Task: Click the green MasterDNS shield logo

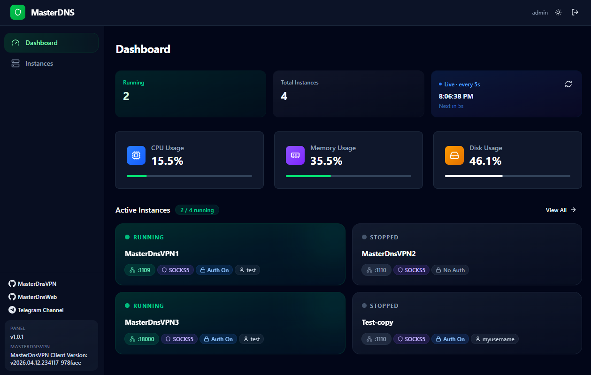Action: pos(18,12)
